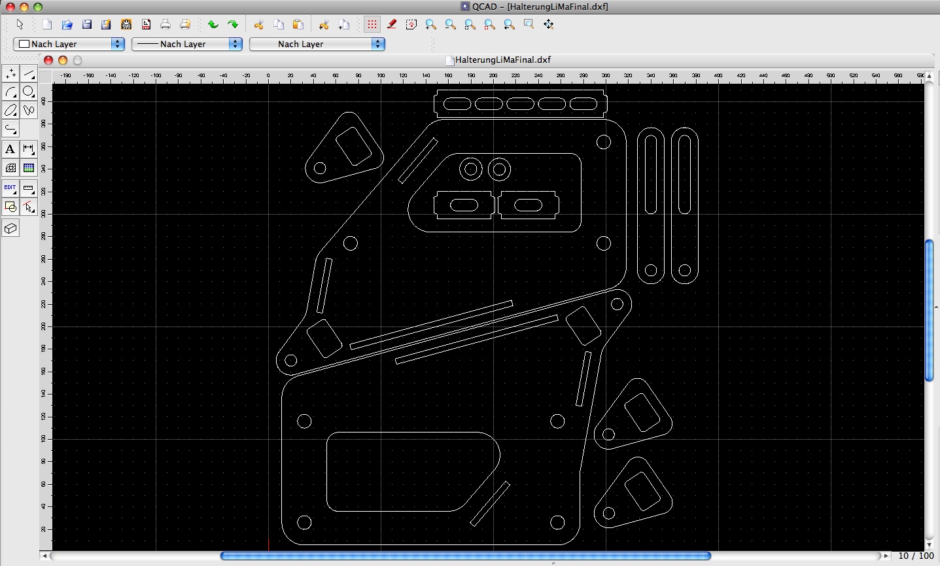Viewport: 940px width, 566px height.
Task: Click the vertical scrollbar thumb
Action: click(x=930, y=311)
